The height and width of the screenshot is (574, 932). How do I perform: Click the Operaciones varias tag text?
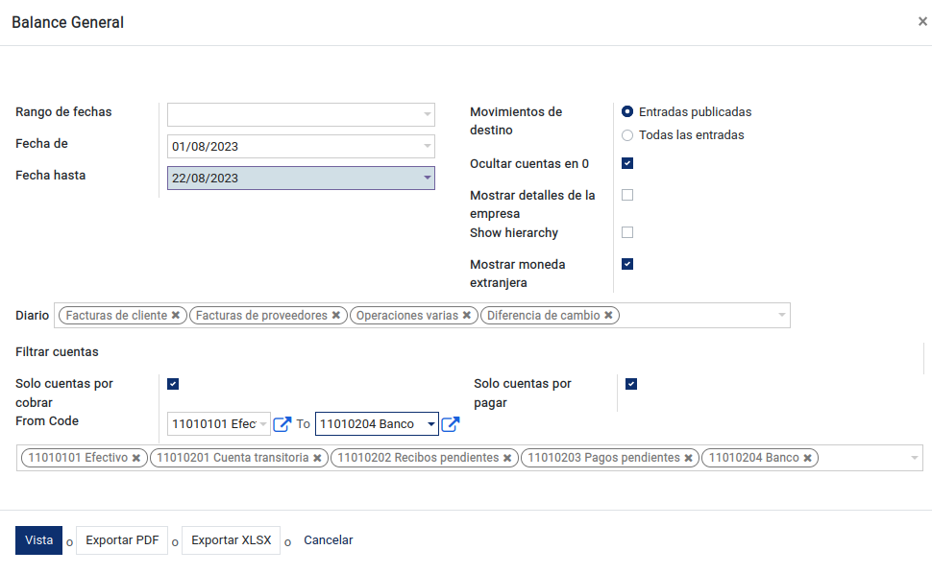[407, 315]
